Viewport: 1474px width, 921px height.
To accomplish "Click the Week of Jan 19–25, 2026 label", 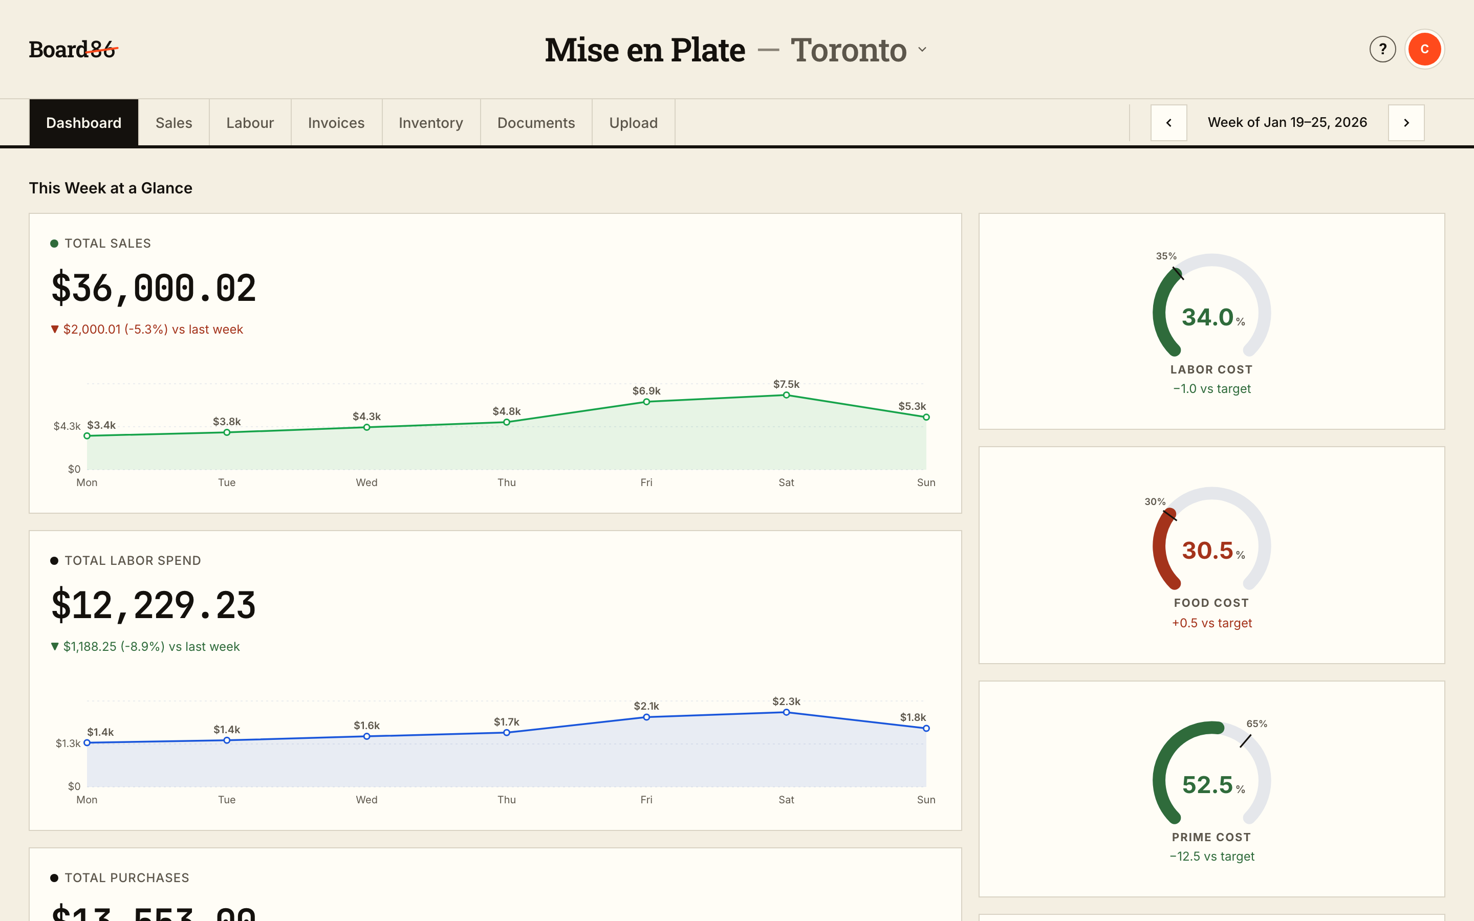I will click(1287, 122).
